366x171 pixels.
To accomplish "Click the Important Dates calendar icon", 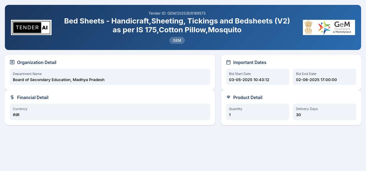I will 228,62.
